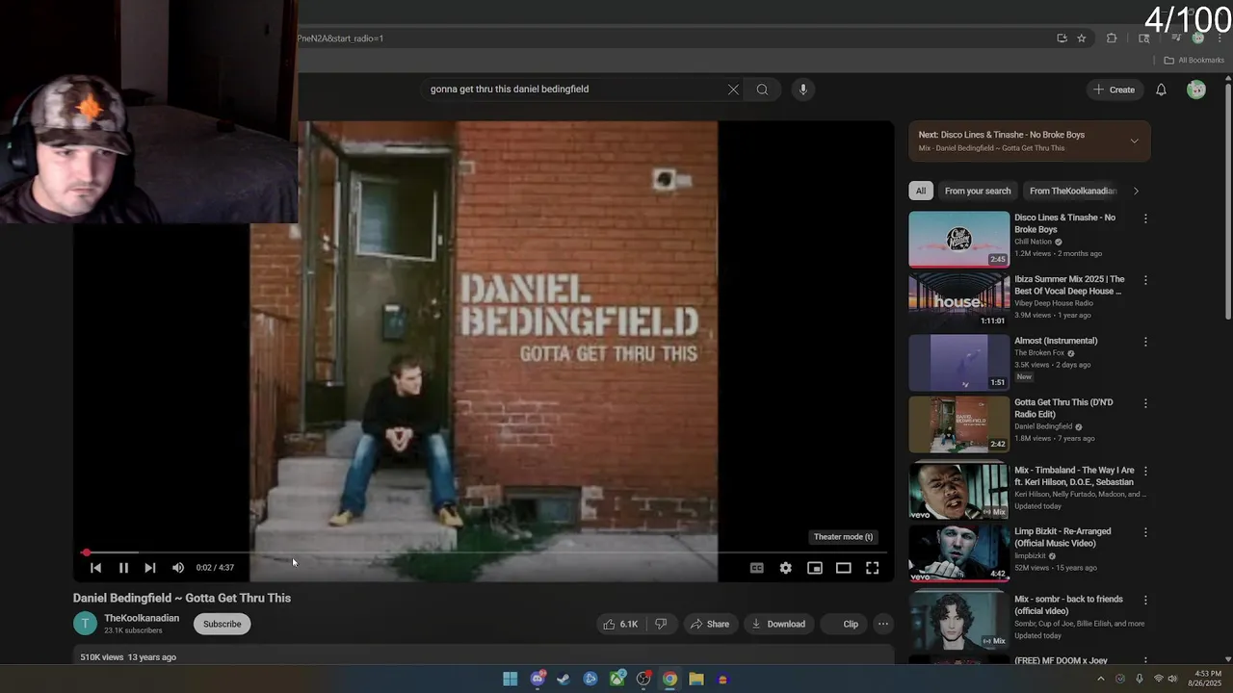Screen dimensions: 1233x693
Task: Open the All Bookmarks folder
Action: (x=1194, y=60)
